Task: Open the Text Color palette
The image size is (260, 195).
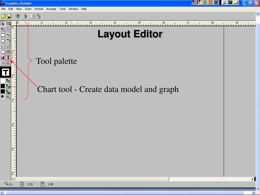Action: (x=8, y=92)
